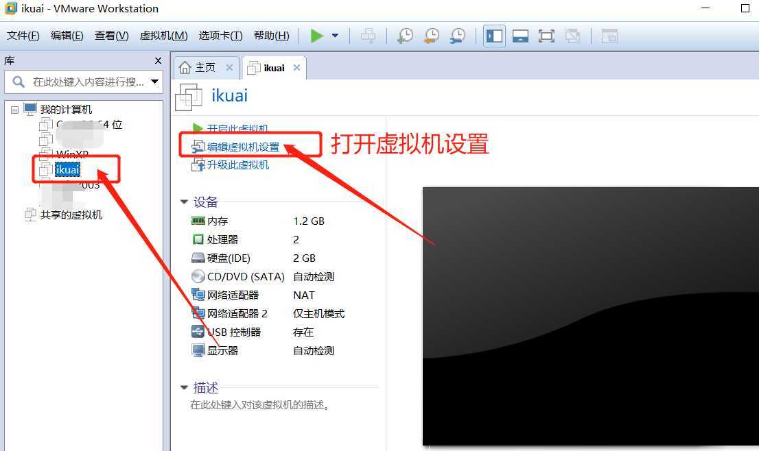Click the 显示器 display device row
The height and width of the screenshot is (451, 759).
pyautogui.click(x=263, y=350)
